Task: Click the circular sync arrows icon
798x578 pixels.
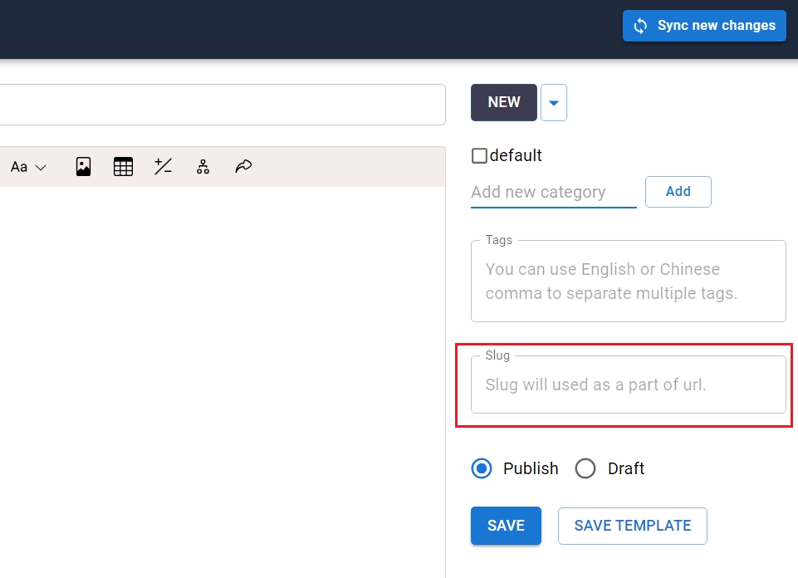Action: (x=640, y=26)
